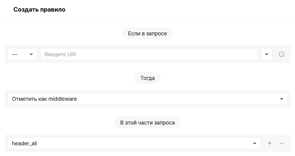The image size is (295, 156).
Task: Click the chevron arrow in the dash dropdown
Action: [x=31, y=54]
